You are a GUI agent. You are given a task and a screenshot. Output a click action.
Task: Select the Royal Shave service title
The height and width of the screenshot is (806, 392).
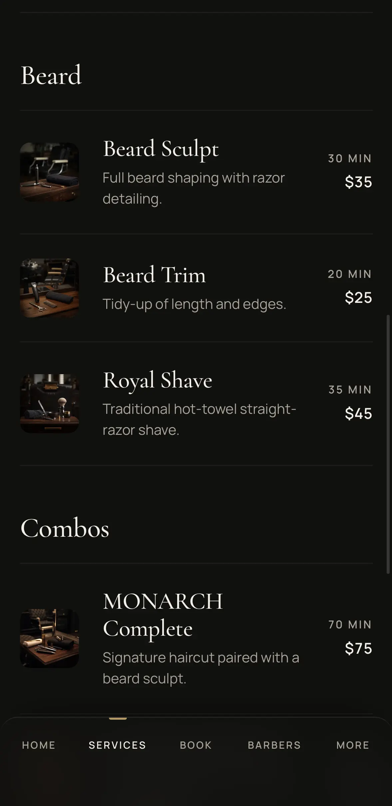(x=158, y=380)
